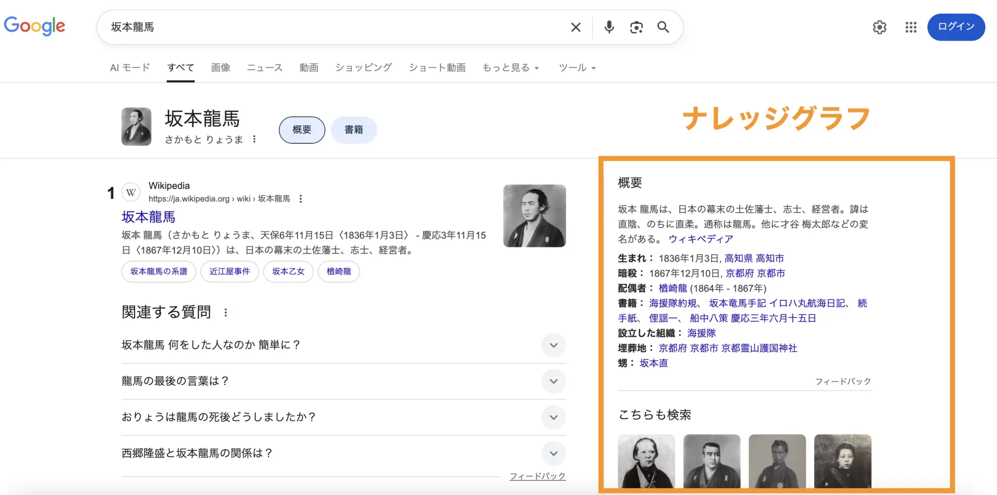Switch to the AI モード tab
Viewport: 997px width, 495px height.
[130, 67]
